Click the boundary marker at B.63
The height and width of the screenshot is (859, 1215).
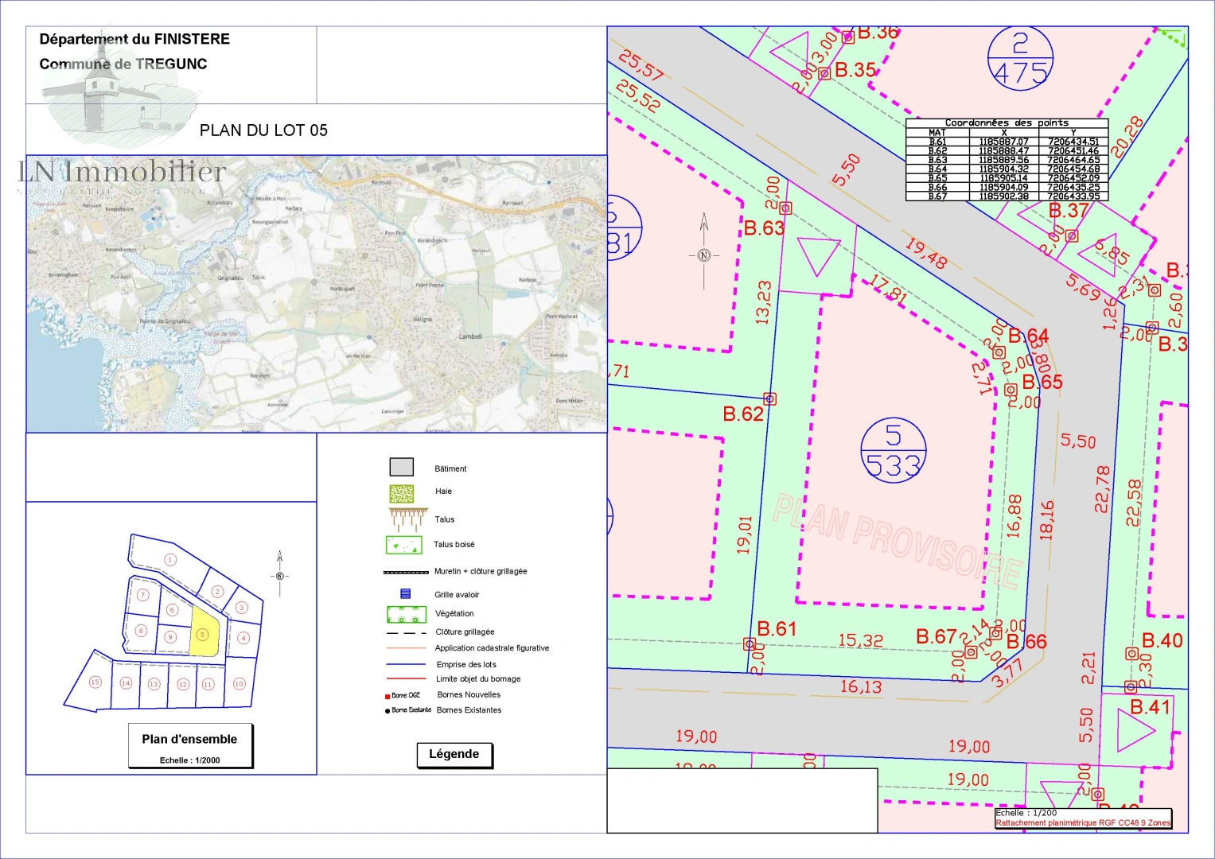click(x=785, y=208)
